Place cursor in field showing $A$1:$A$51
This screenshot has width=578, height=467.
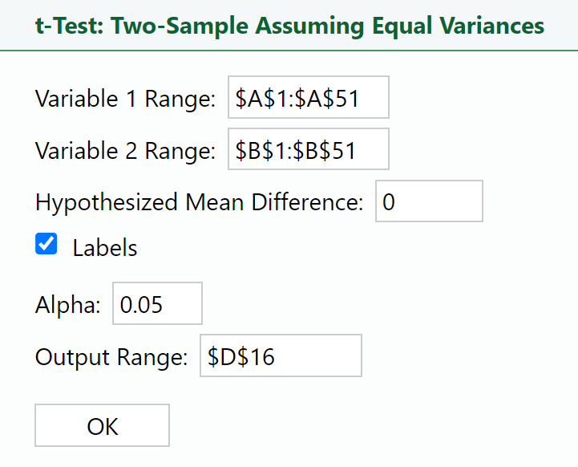coord(308,98)
